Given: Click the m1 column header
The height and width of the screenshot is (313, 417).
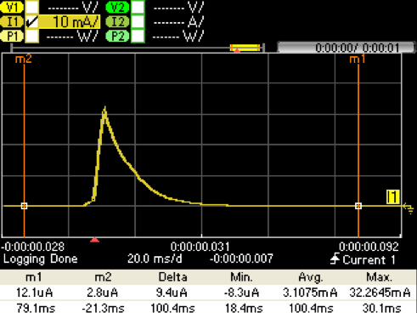Looking at the screenshot, I should [x=34, y=277].
